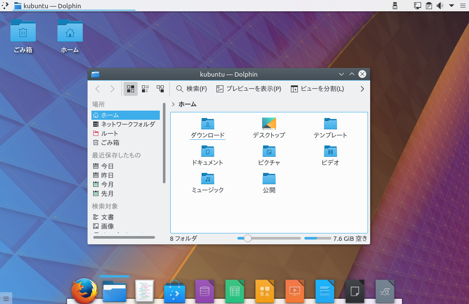Select the ダウンロード folder

tap(208, 128)
